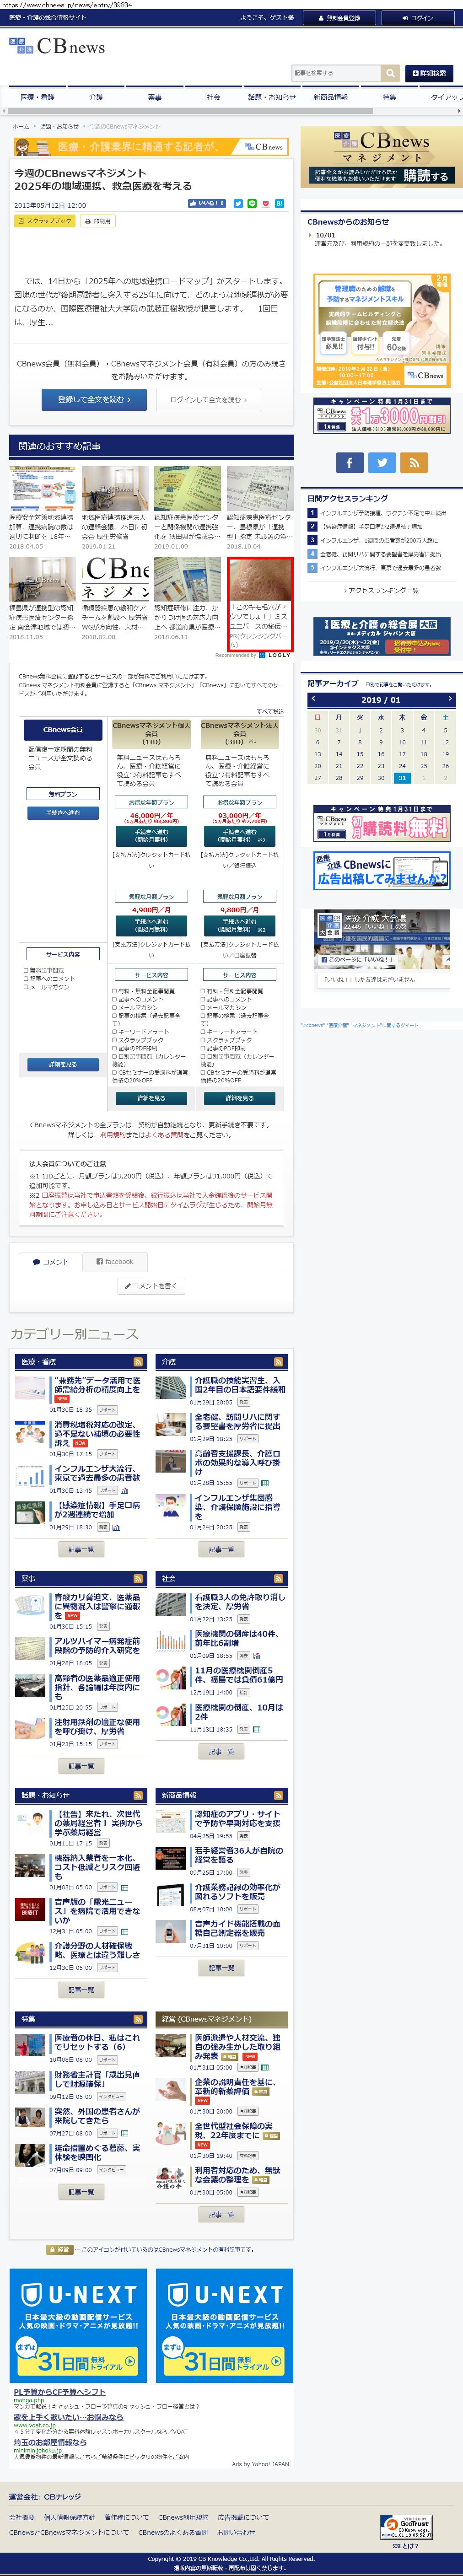Share the article via the LINE icon

pyautogui.click(x=252, y=204)
